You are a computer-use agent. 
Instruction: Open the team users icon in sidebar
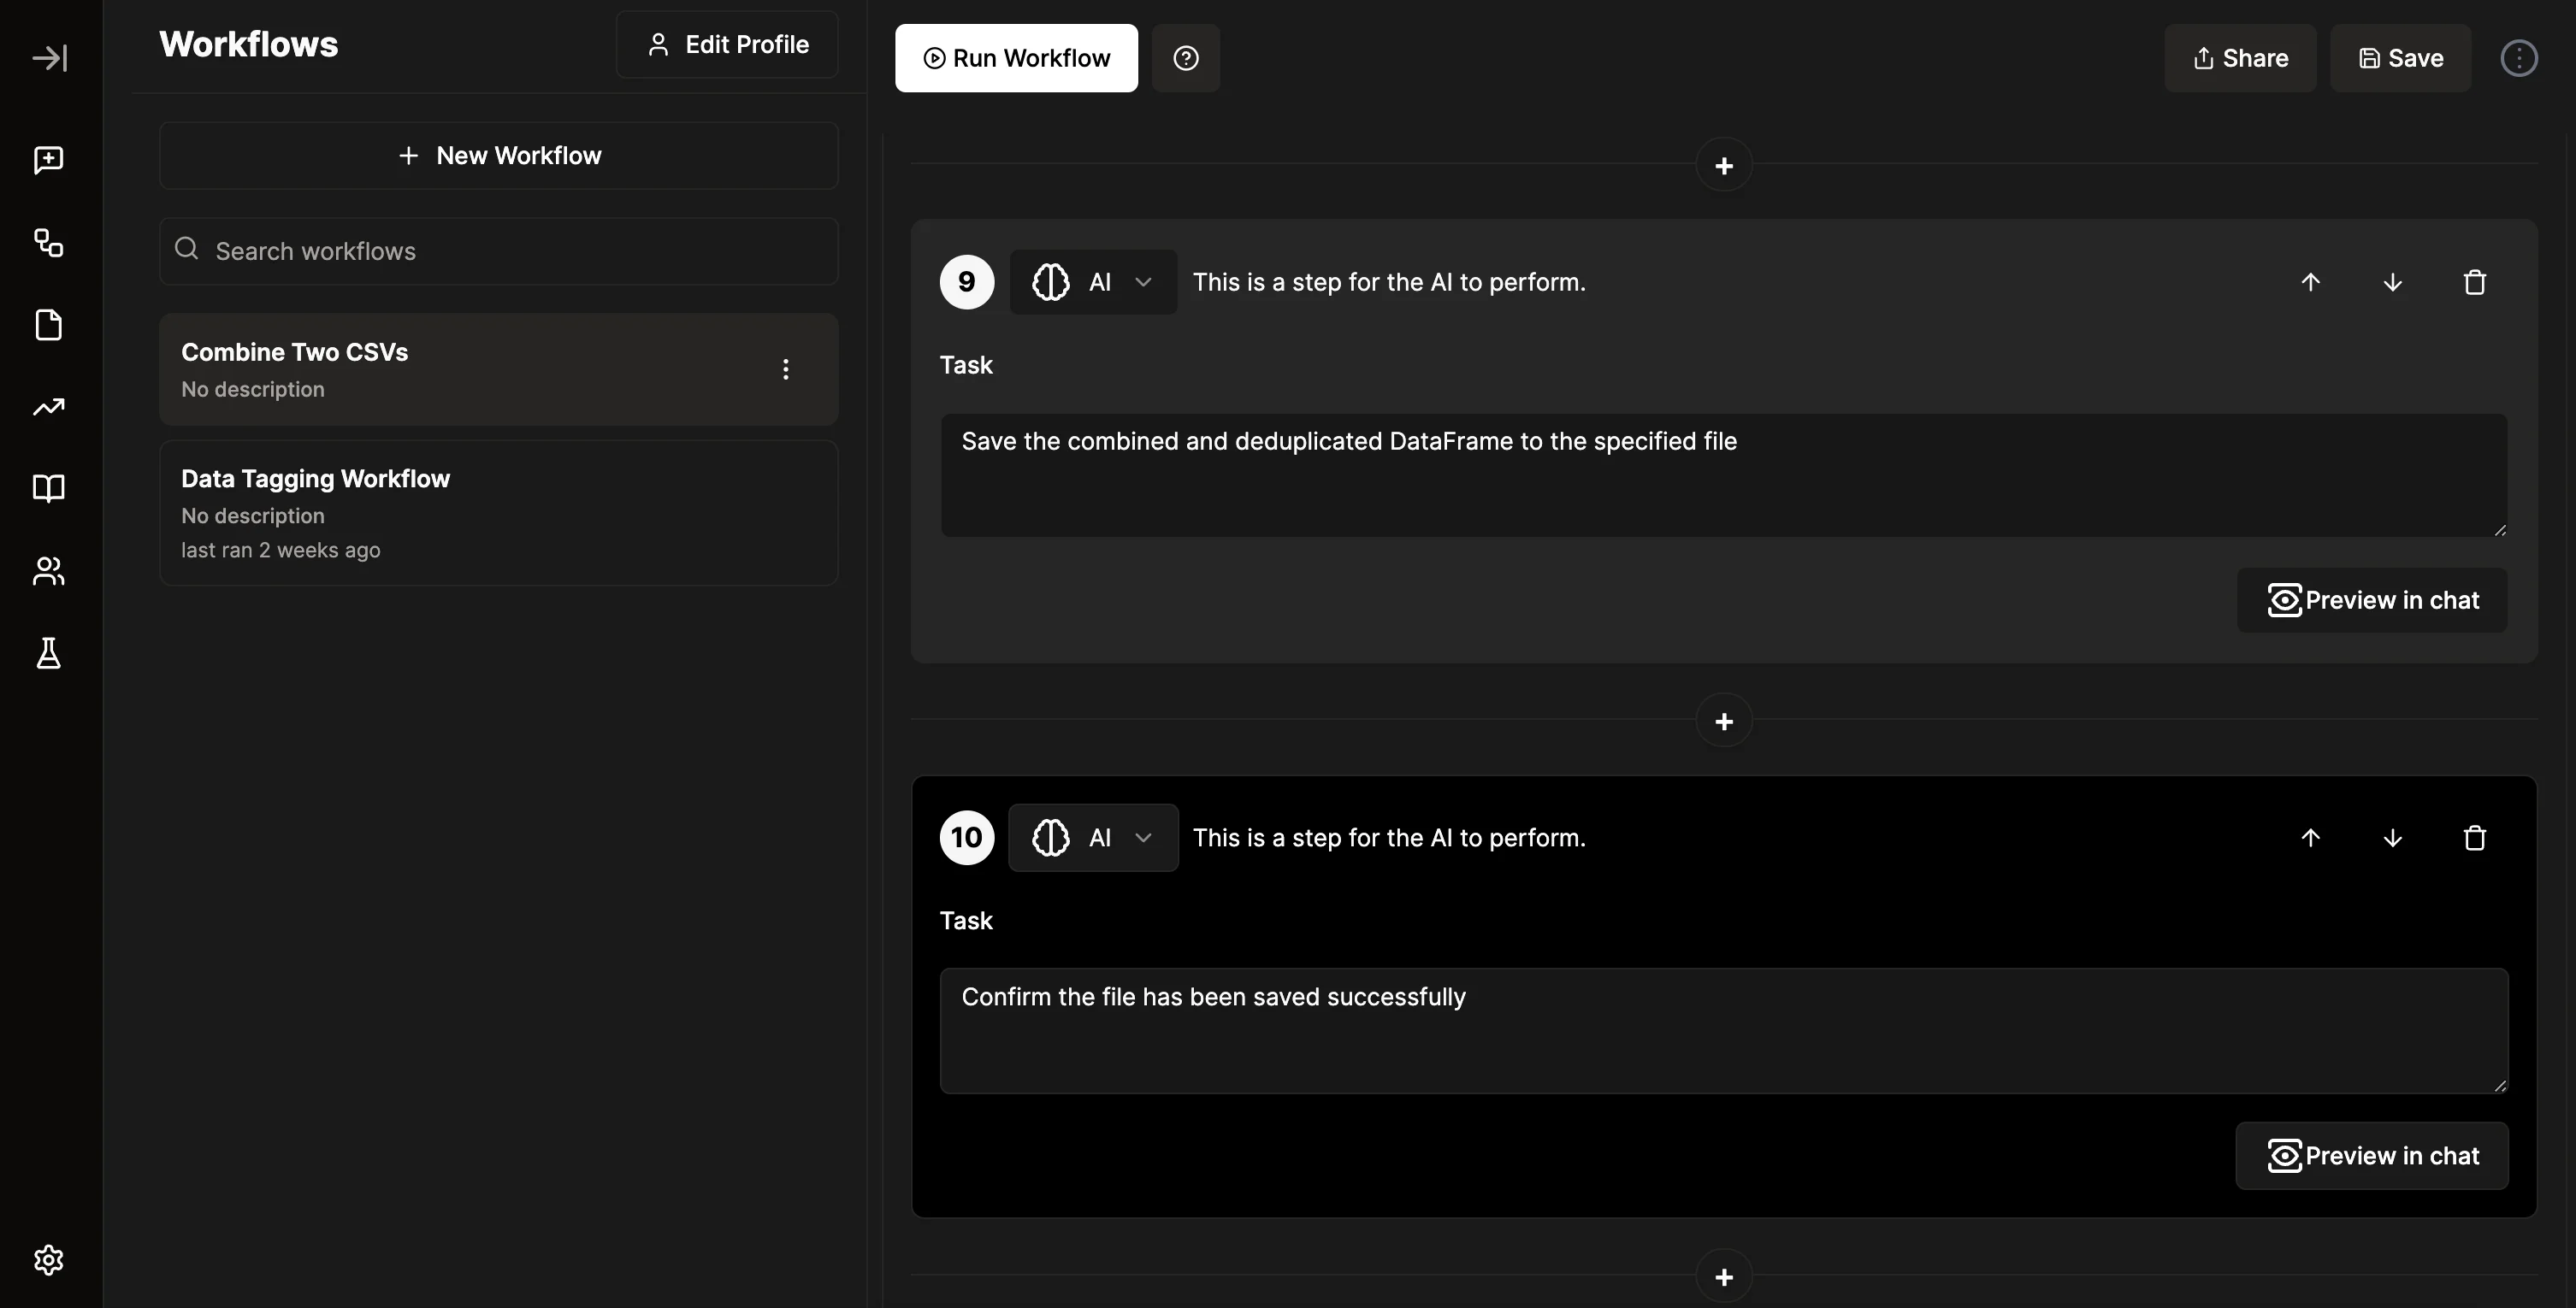(x=49, y=570)
